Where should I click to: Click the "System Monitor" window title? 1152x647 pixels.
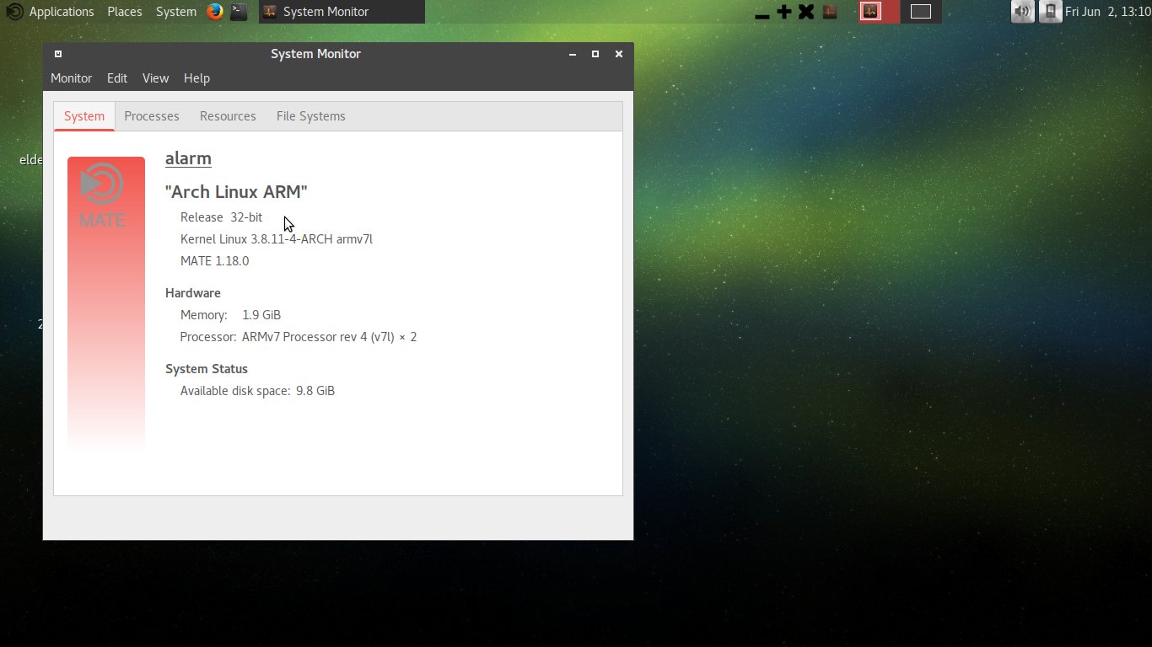tap(315, 54)
